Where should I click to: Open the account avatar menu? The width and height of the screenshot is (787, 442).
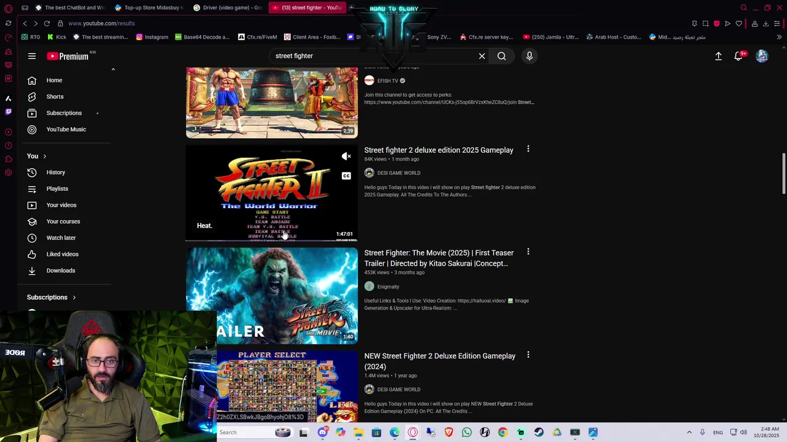[x=762, y=56]
